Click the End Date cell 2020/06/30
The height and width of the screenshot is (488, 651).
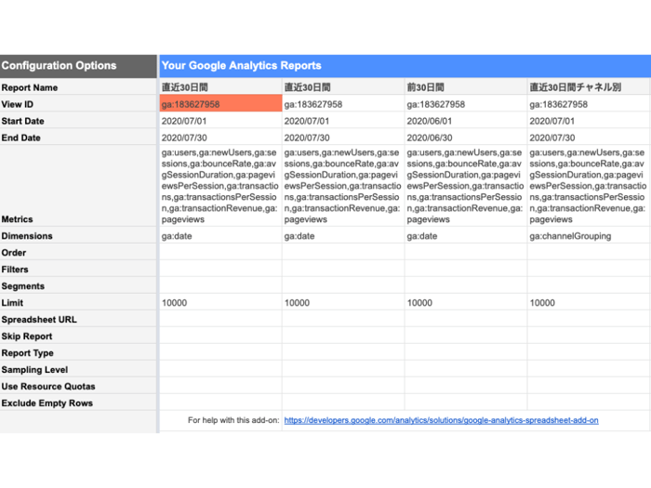466,138
